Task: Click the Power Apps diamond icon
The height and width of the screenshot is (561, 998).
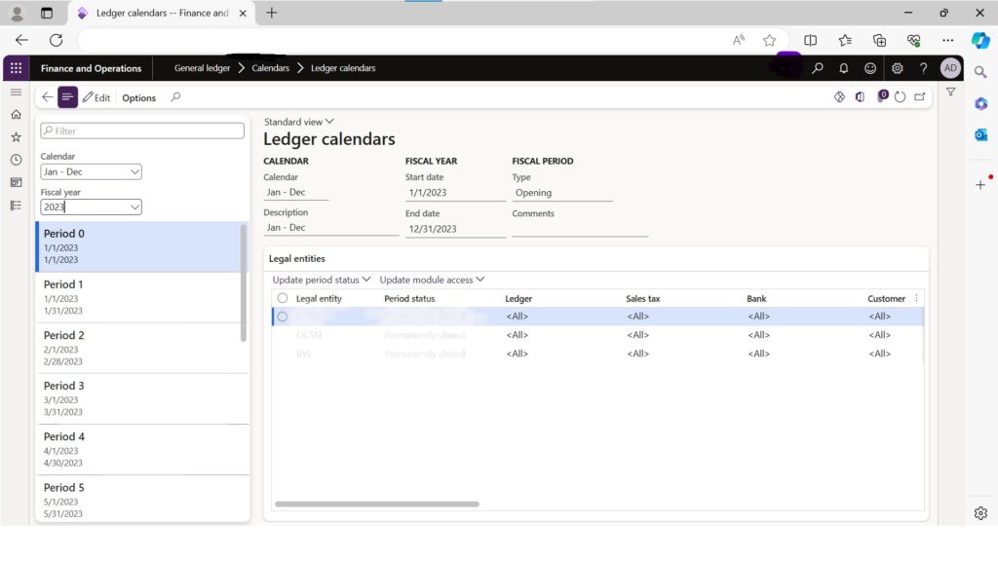Action: coord(839,97)
